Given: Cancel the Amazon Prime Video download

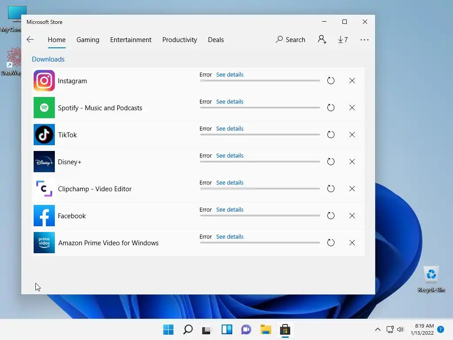Looking at the screenshot, I should pos(352,243).
